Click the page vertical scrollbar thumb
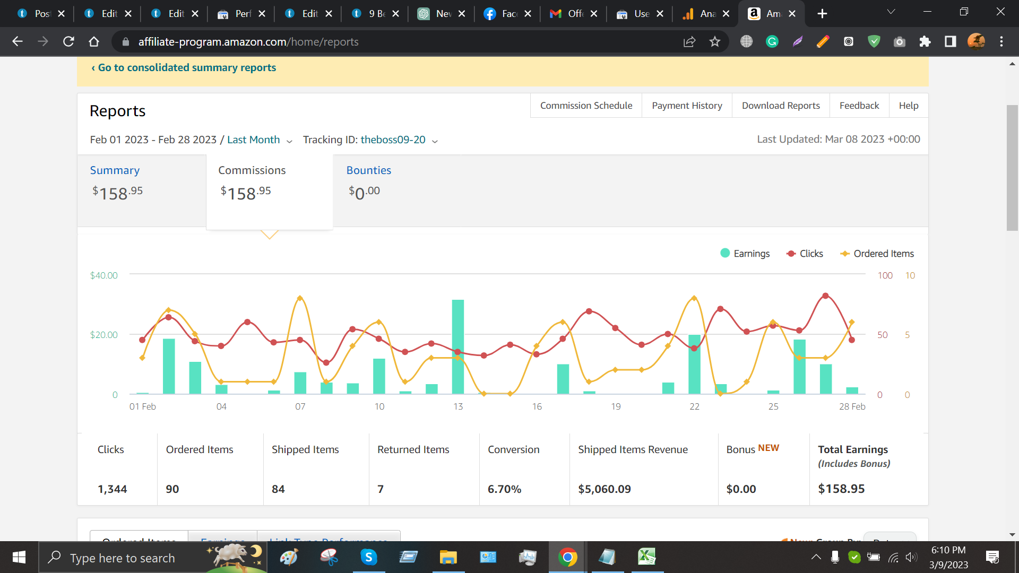Screen dimensions: 1019x573 click(x=1012, y=168)
